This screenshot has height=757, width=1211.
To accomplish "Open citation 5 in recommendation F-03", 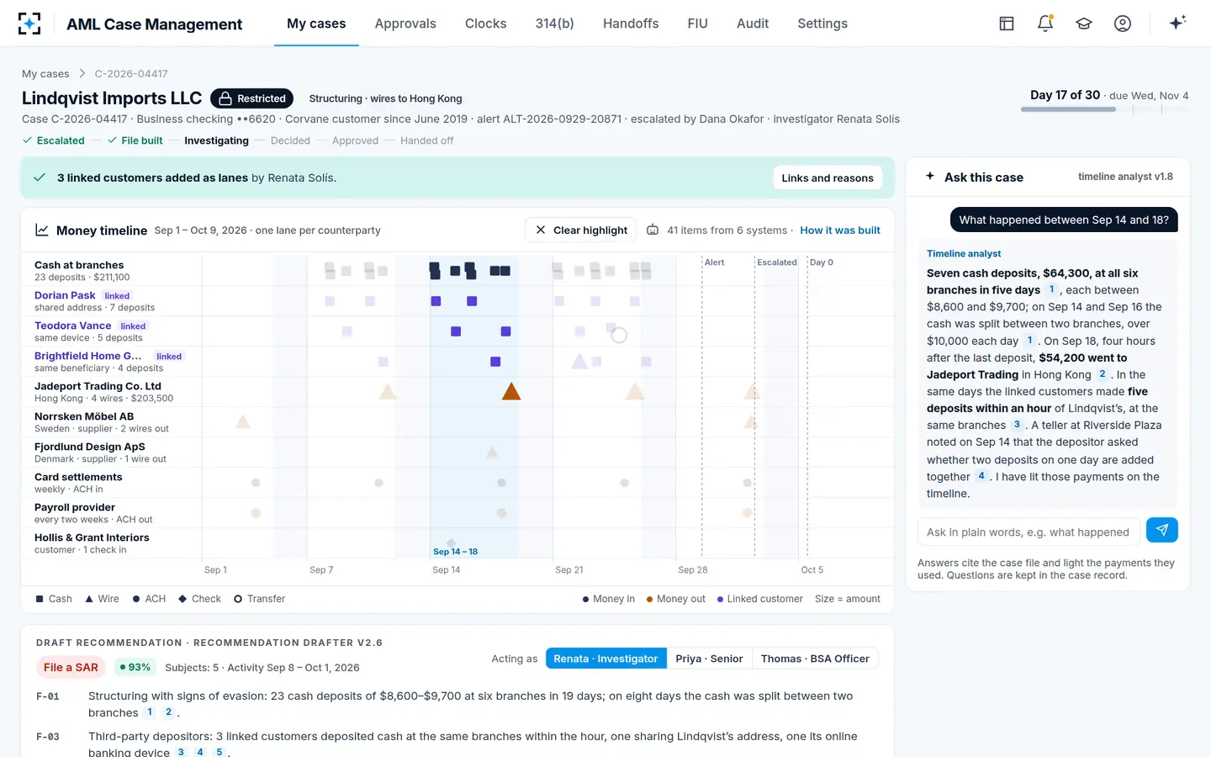I will tap(219, 752).
